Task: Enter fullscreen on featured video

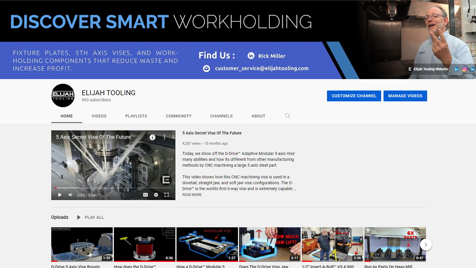Action: pos(167,195)
